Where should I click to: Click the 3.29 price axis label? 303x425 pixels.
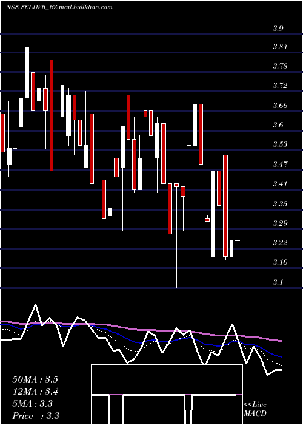280,223
